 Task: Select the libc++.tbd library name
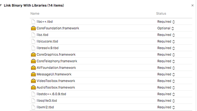click(x=45, y=22)
